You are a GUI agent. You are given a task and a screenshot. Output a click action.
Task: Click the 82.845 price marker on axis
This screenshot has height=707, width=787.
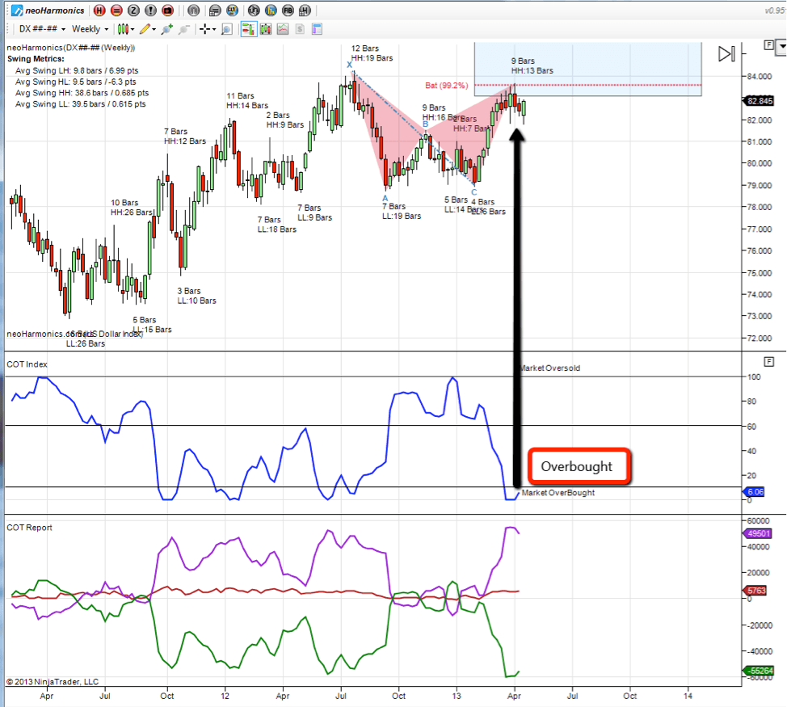[762, 101]
